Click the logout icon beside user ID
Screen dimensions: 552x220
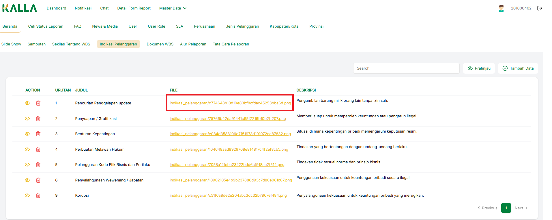tap(539, 8)
